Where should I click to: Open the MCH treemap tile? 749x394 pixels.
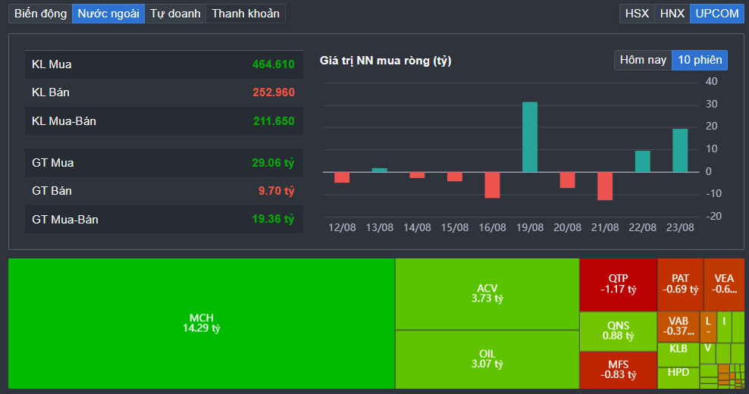tap(201, 323)
